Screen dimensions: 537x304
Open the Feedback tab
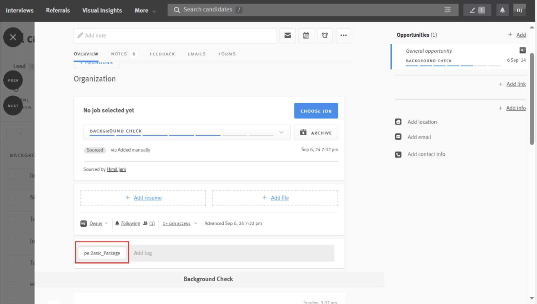[x=162, y=54]
